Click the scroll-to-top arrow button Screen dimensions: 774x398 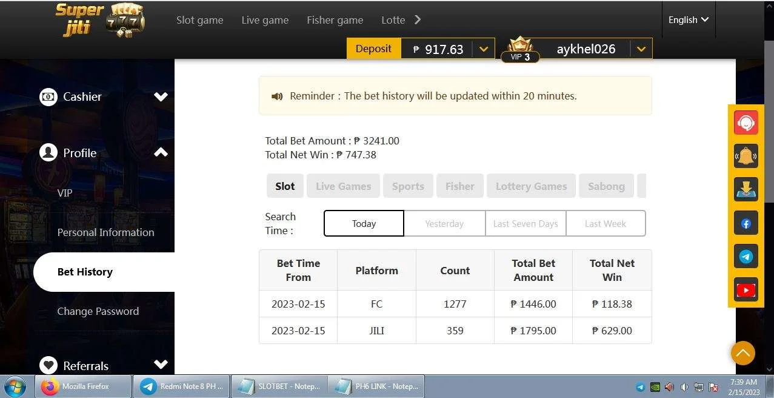[742, 352]
